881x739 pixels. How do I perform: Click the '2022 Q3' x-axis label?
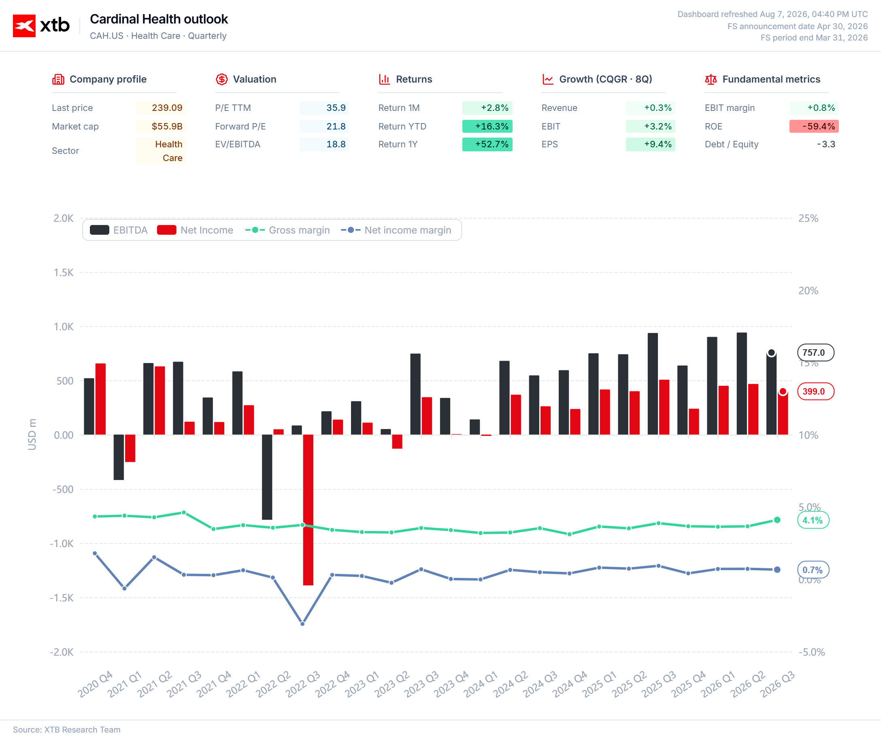[303, 684]
